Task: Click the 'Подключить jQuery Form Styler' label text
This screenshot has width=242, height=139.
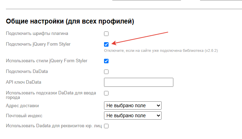Action: click(38, 44)
